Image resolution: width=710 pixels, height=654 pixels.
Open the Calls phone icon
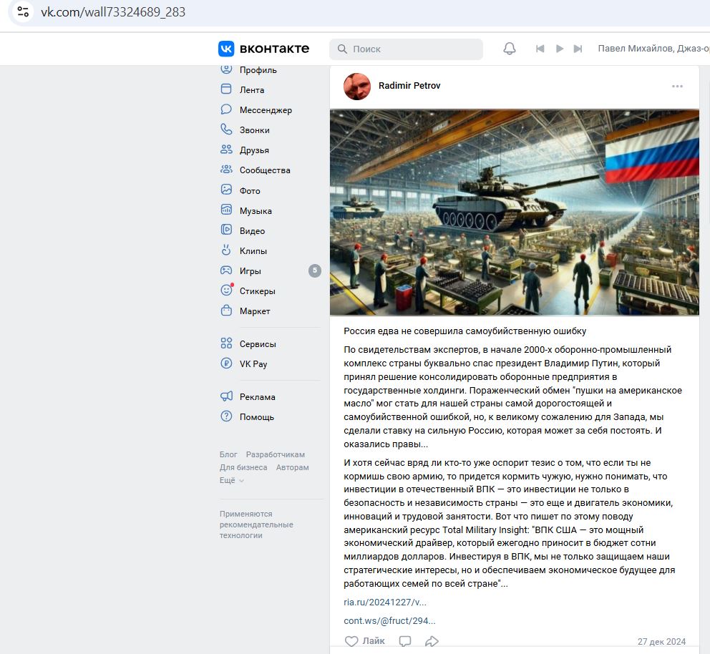click(226, 130)
